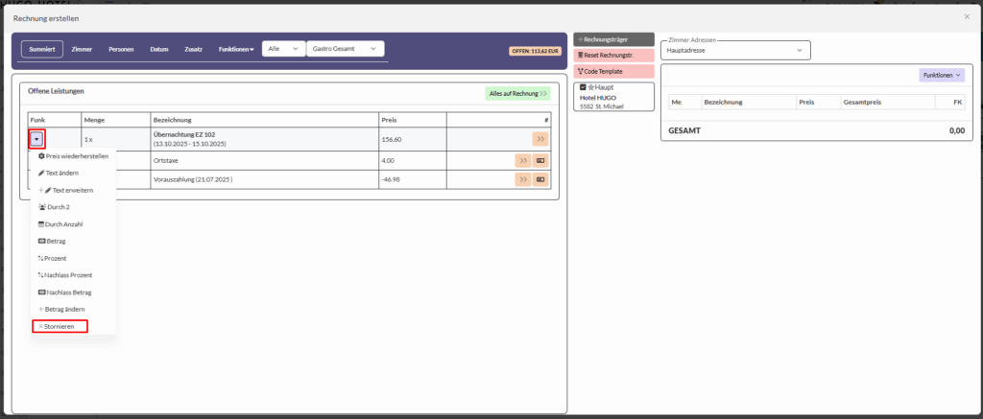Switch to the Zimmer tab
The height and width of the screenshot is (419, 983).
coord(82,48)
